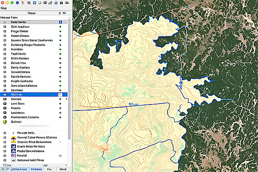
Task: Click the yellow round icon next to Delnert
Action: (x=5, y=122)
